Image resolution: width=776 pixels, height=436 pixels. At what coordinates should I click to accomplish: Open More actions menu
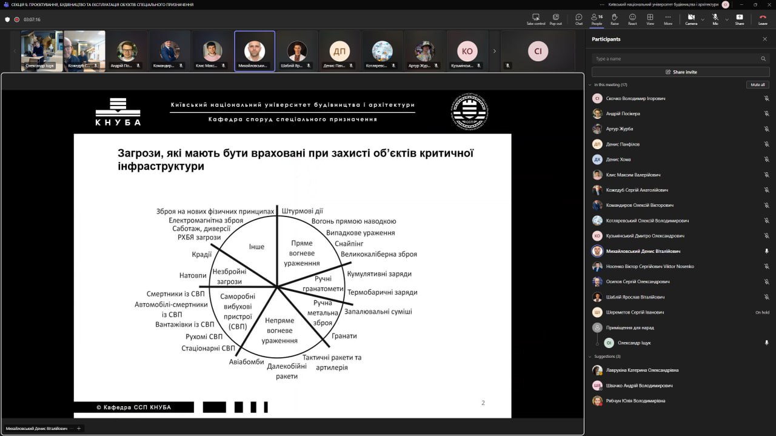coord(667,19)
